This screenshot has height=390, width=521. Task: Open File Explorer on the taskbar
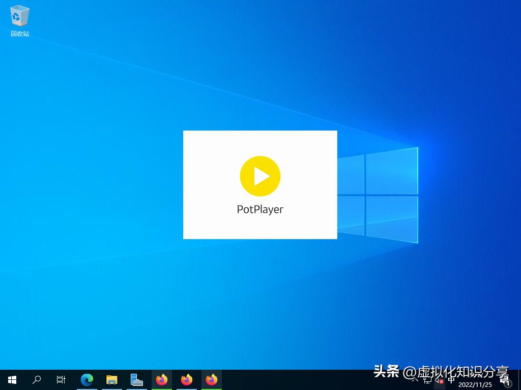pos(112,379)
